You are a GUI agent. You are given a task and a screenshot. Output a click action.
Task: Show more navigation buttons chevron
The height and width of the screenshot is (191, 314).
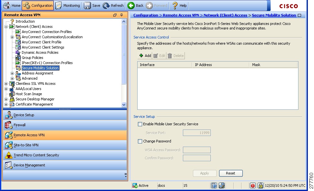126,174
